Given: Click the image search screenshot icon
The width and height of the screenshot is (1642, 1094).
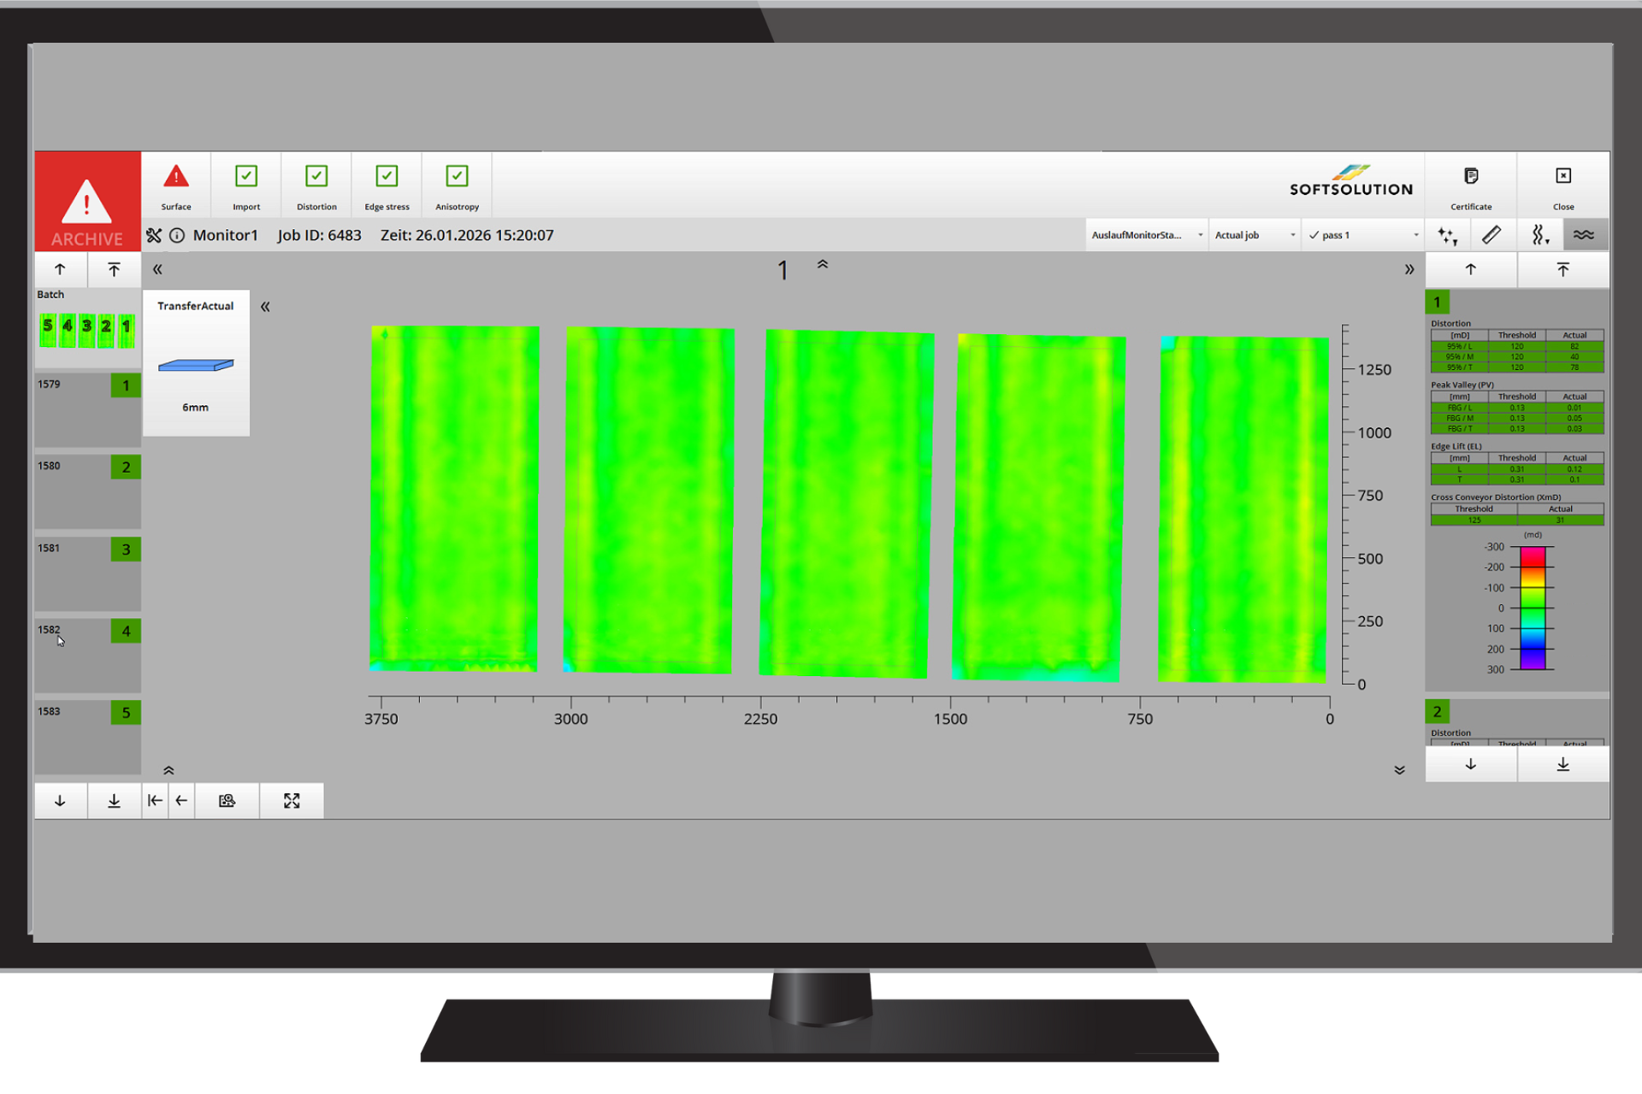Looking at the screenshot, I should pos(227,801).
